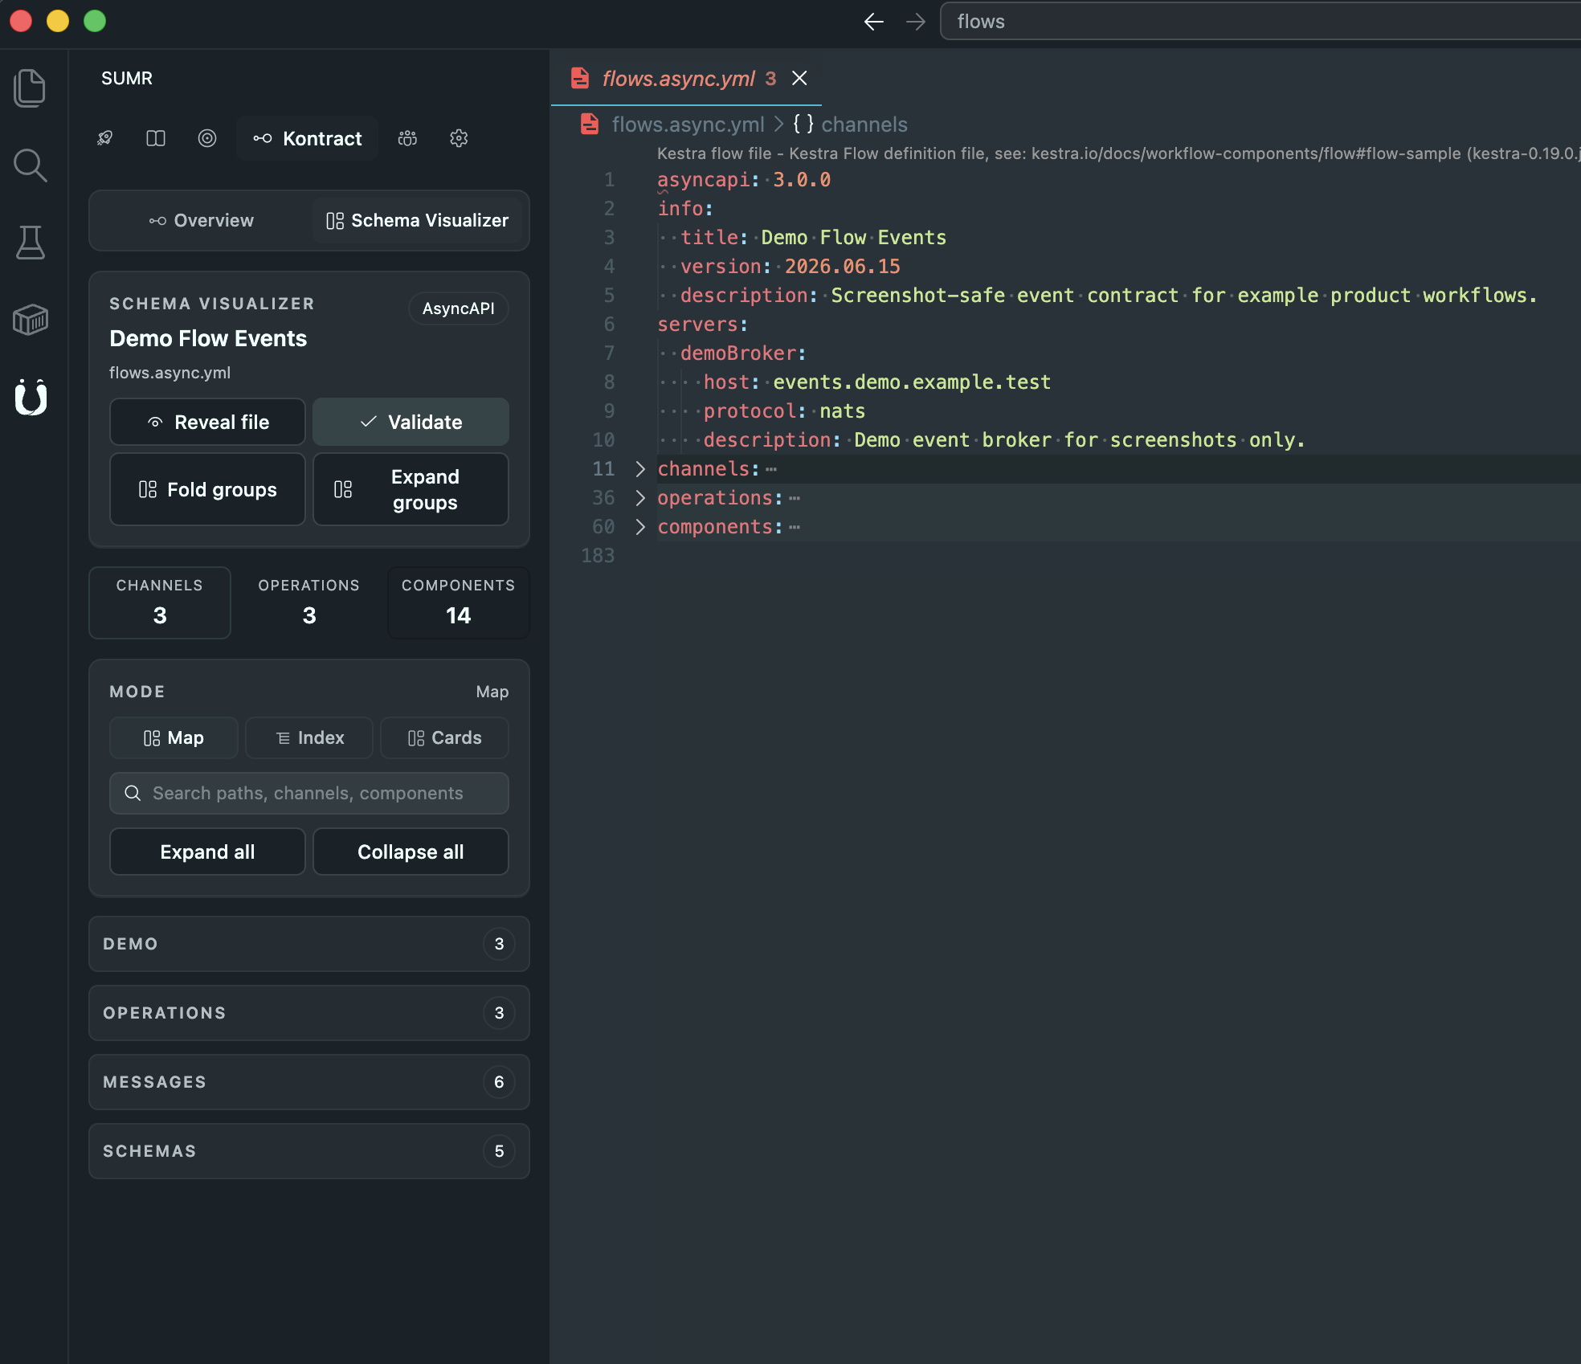Open the Testing flask icon in activity bar
The width and height of the screenshot is (1581, 1364).
coord(31,243)
